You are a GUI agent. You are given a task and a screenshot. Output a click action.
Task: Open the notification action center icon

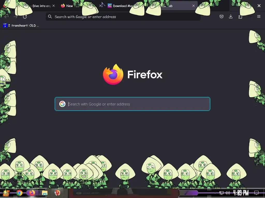[256, 193]
